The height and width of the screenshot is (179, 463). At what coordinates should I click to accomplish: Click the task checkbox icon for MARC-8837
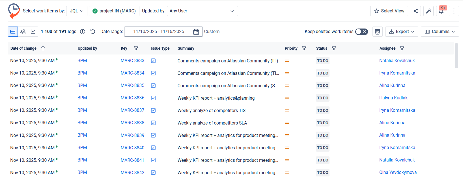pyautogui.click(x=153, y=110)
